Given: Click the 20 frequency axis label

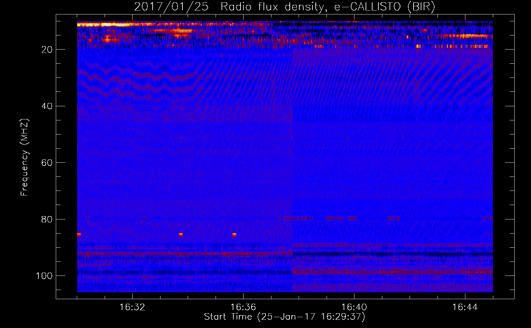Looking at the screenshot, I should pyautogui.click(x=47, y=50).
